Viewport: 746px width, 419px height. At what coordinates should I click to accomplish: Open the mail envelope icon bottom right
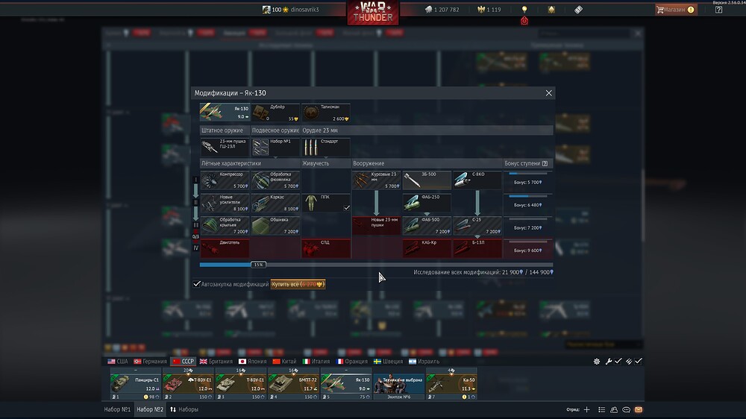(x=639, y=409)
